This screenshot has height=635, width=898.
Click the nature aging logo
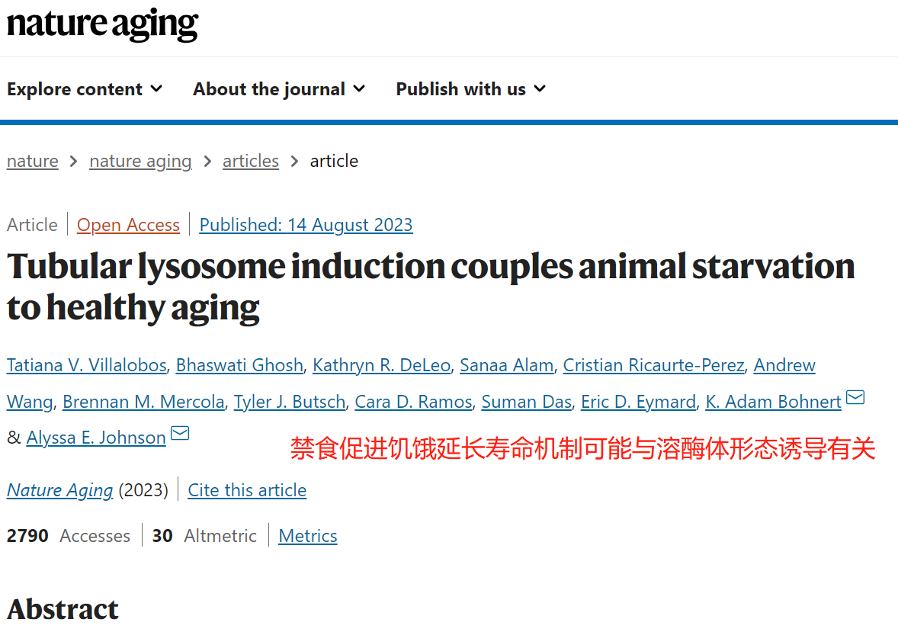102,24
